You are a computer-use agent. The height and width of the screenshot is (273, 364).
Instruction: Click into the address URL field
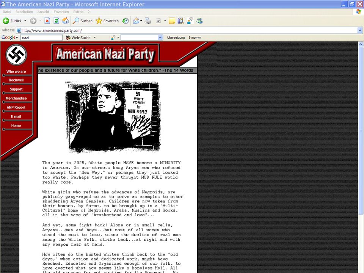click(x=190, y=30)
